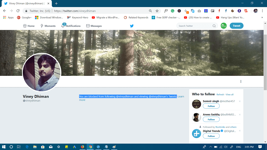Open File Explorer from the taskbar
267x150 pixels.
pos(35,147)
